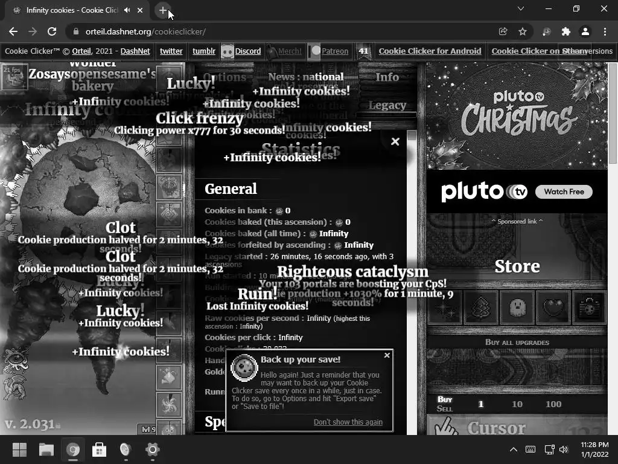Bookmark this page with the star
This screenshot has width=618, height=464.
[523, 31]
